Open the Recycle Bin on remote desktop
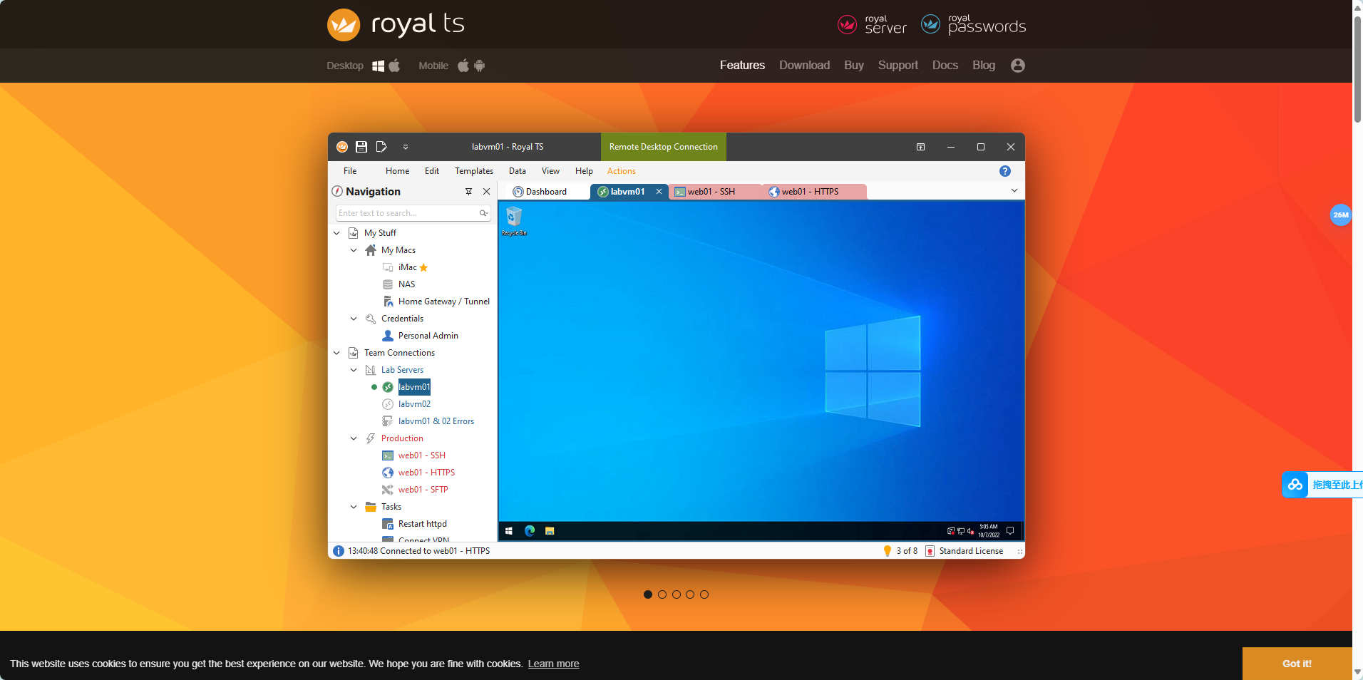The width and height of the screenshot is (1363, 680). (x=514, y=221)
